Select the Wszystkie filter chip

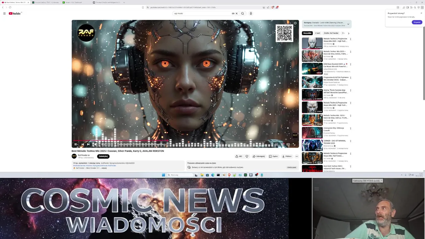(307, 33)
